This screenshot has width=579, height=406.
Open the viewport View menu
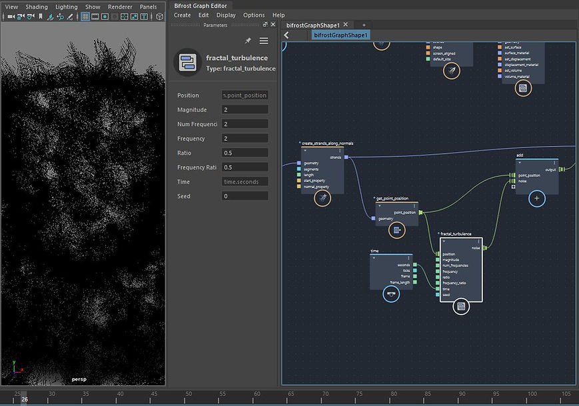(11, 7)
